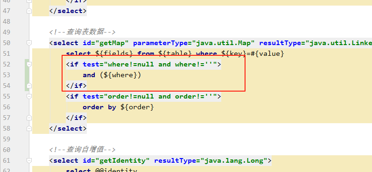Click the ${where} expression on line 53

tap(120, 75)
